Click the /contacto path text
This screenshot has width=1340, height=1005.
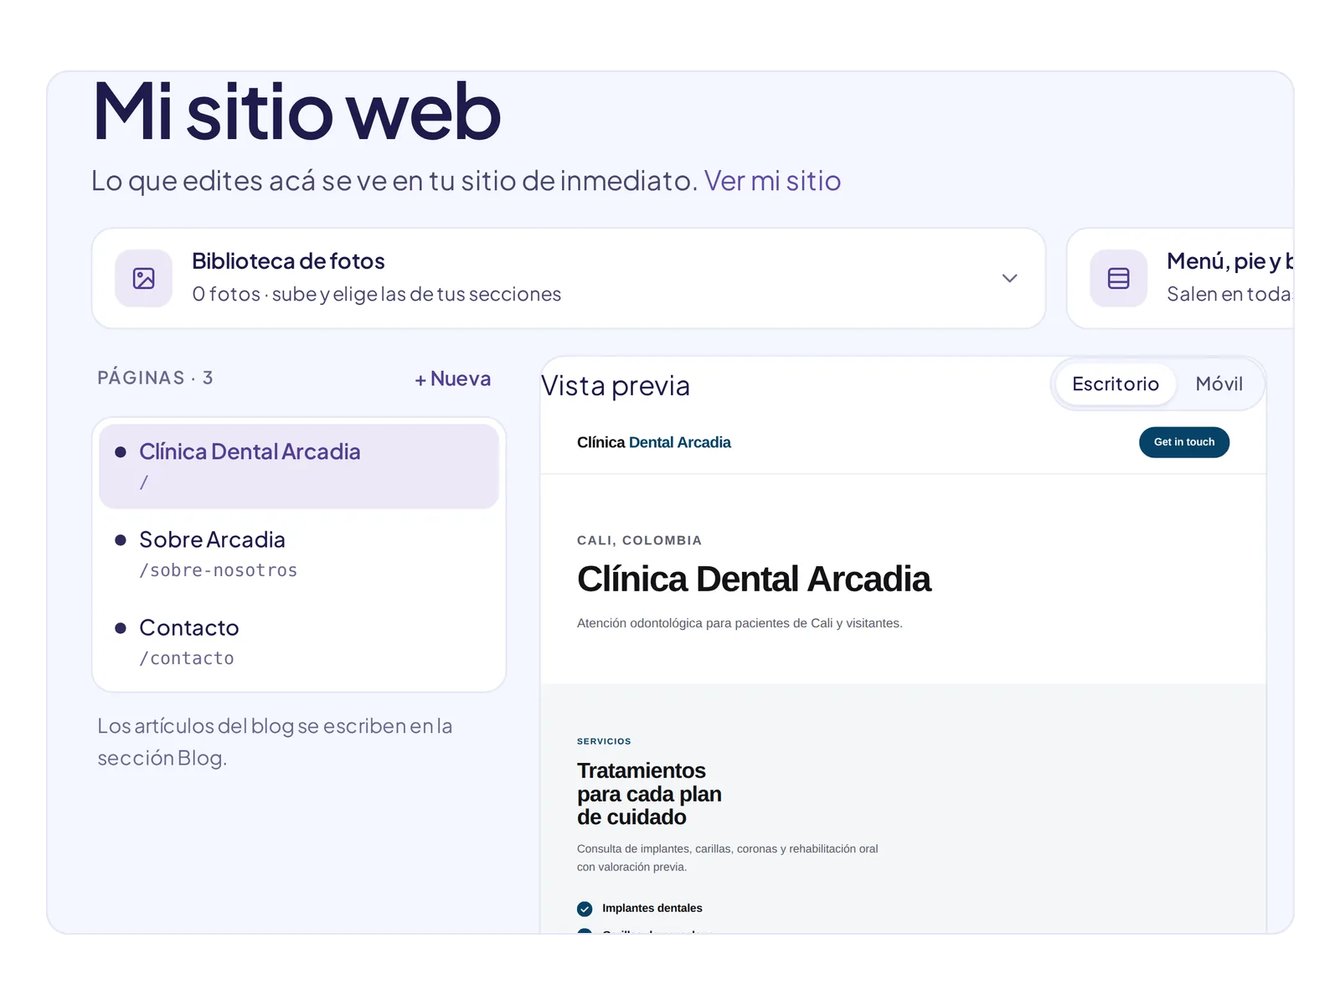coord(187,658)
